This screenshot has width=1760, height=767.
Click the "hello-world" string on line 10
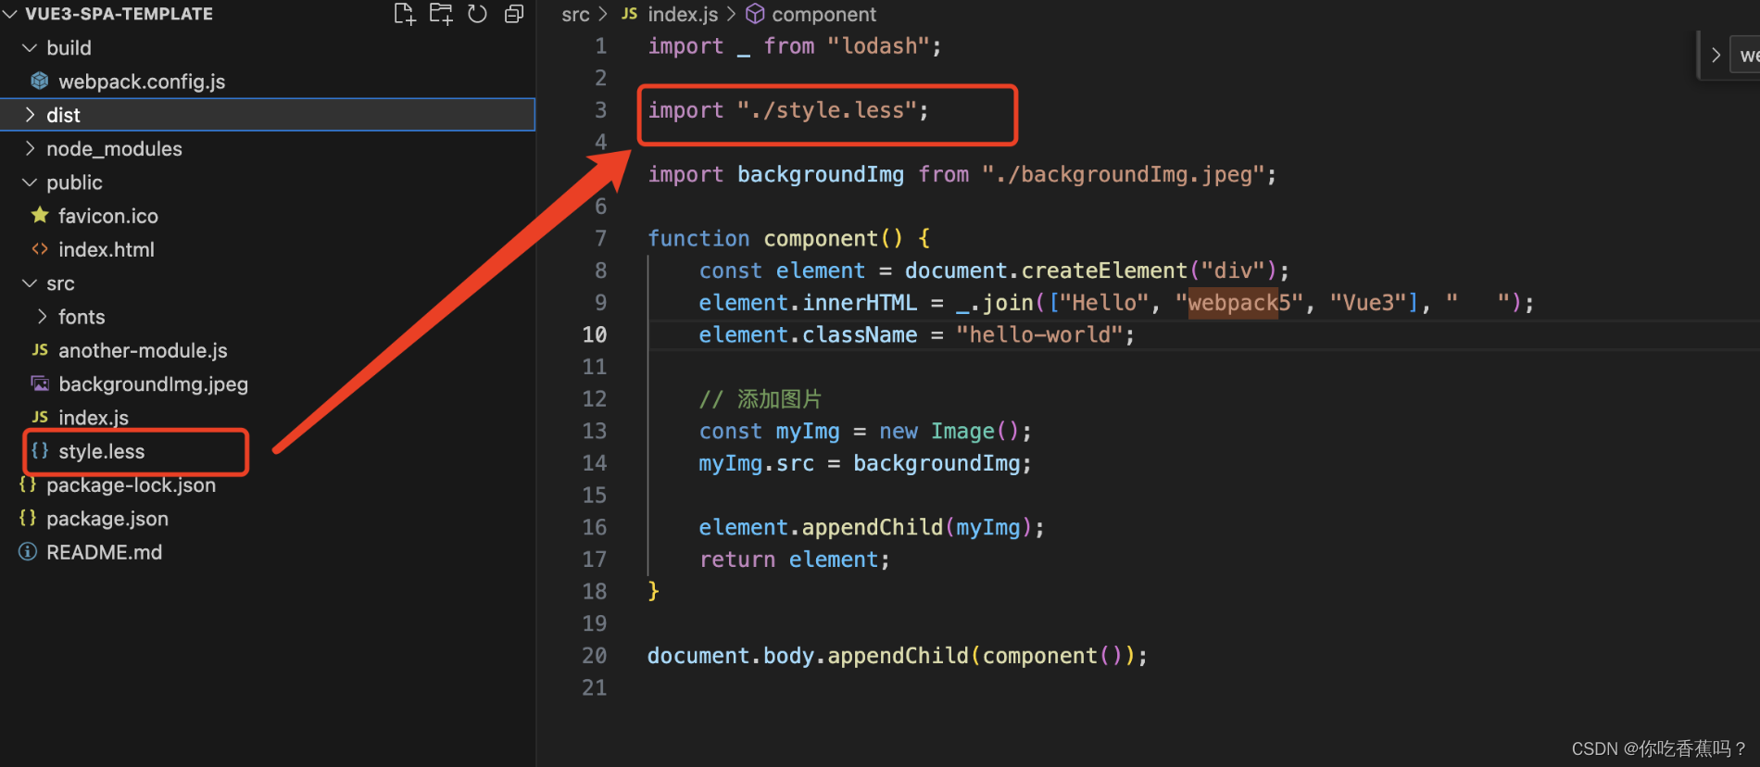coord(1039,333)
